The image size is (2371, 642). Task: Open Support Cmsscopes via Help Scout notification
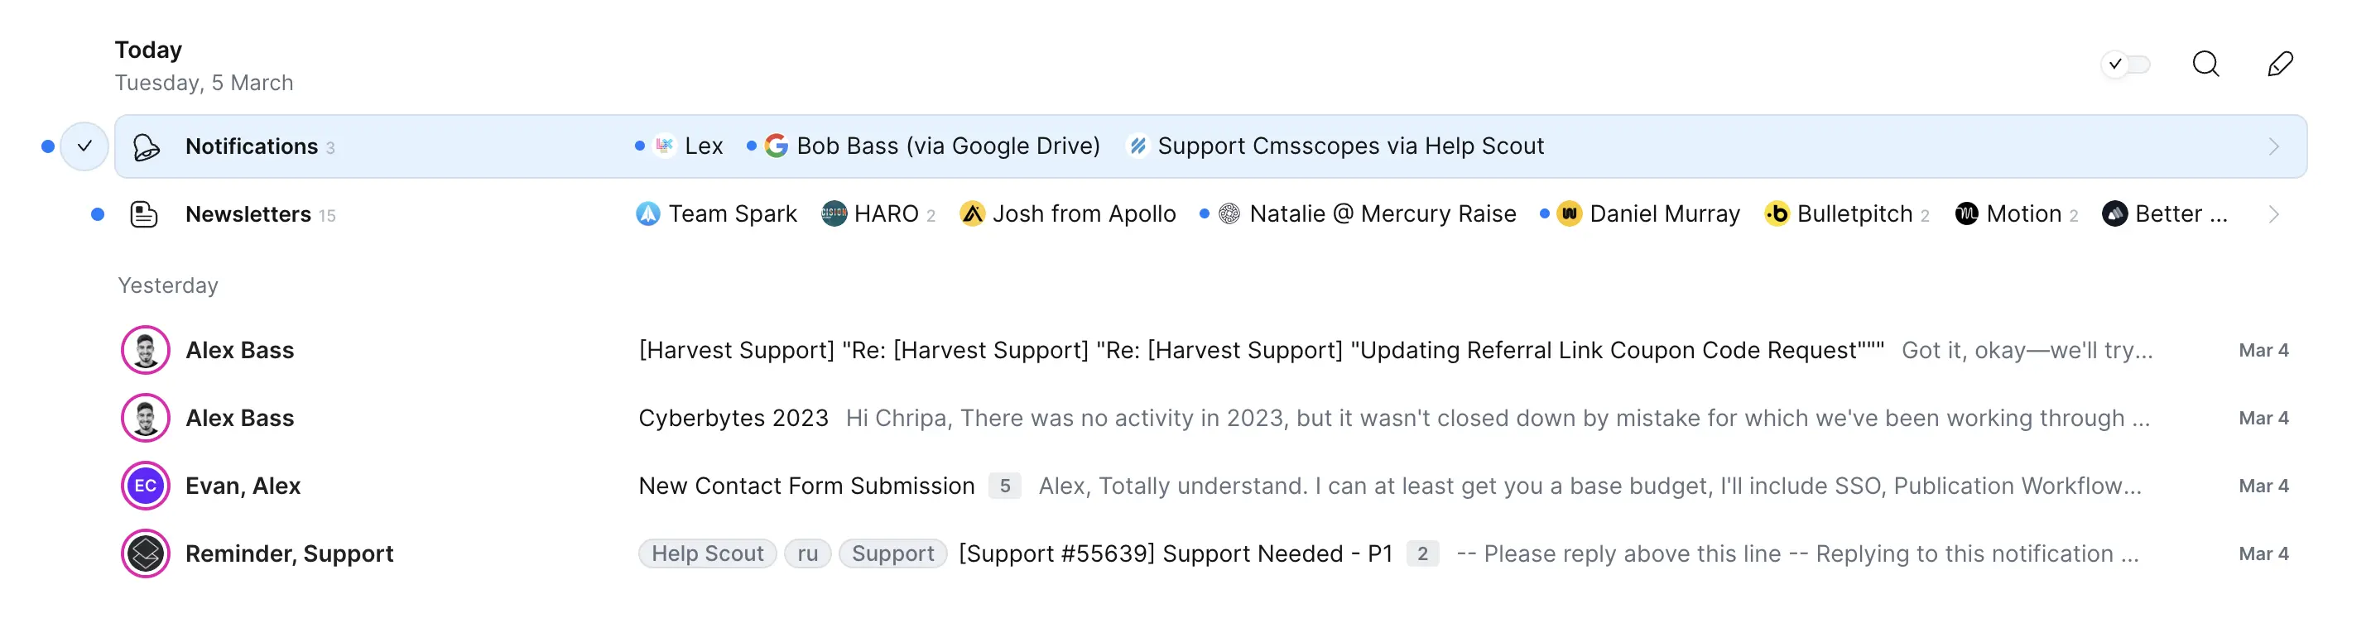tap(1349, 146)
